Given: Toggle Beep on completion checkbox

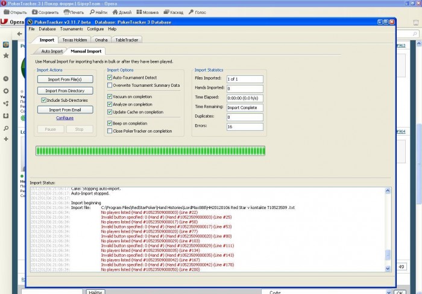Looking at the screenshot, I should (x=110, y=123).
